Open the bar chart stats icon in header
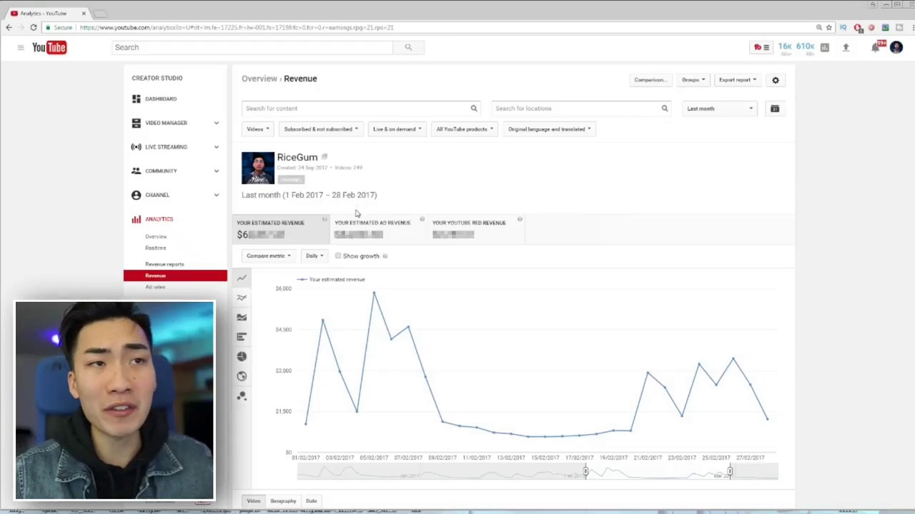The width and height of the screenshot is (915, 514). (x=824, y=48)
